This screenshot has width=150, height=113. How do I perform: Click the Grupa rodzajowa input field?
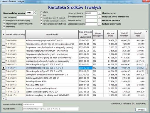point(25,18)
